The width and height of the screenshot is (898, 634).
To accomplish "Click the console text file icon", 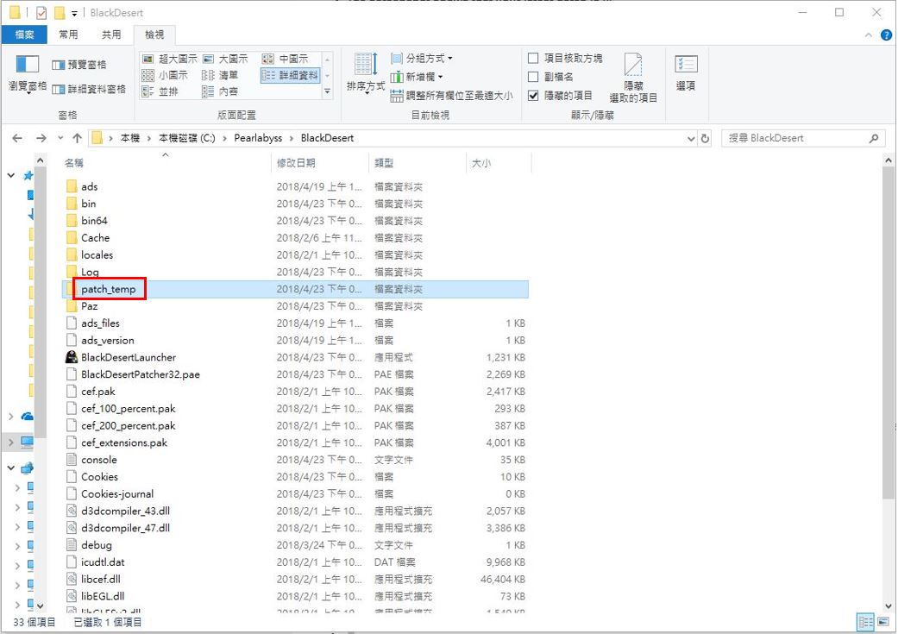I will pyautogui.click(x=72, y=460).
